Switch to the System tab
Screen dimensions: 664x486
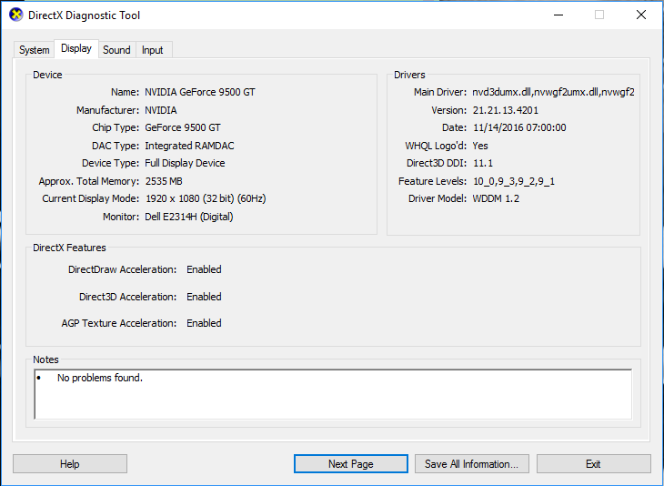34,49
